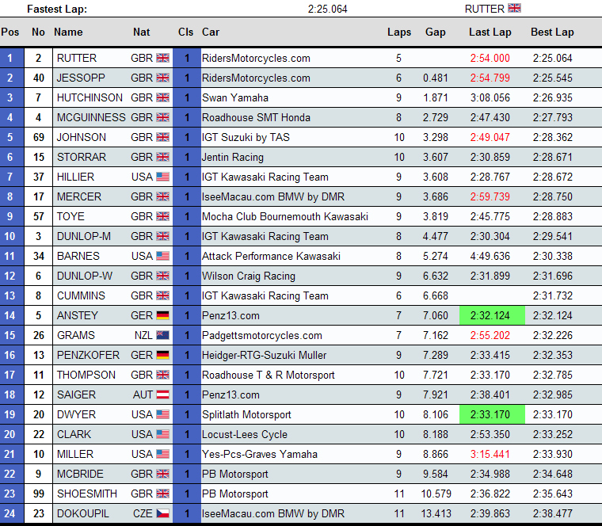Select rider name DUNLOP-W
602x526 pixels.
click(x=85, y=276)
